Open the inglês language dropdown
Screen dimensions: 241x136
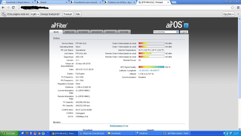35,14
